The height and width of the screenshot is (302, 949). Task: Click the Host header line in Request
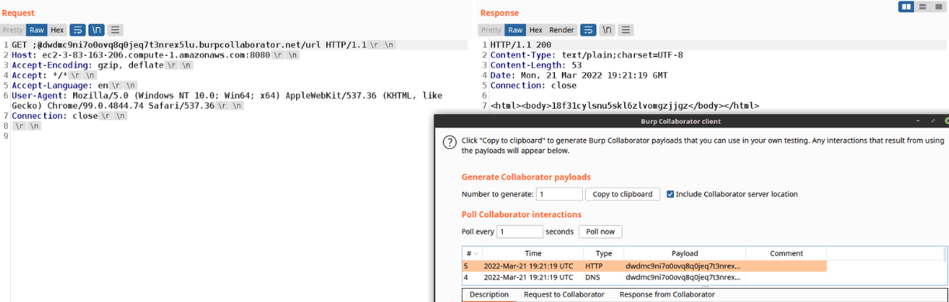coord(155,55)
